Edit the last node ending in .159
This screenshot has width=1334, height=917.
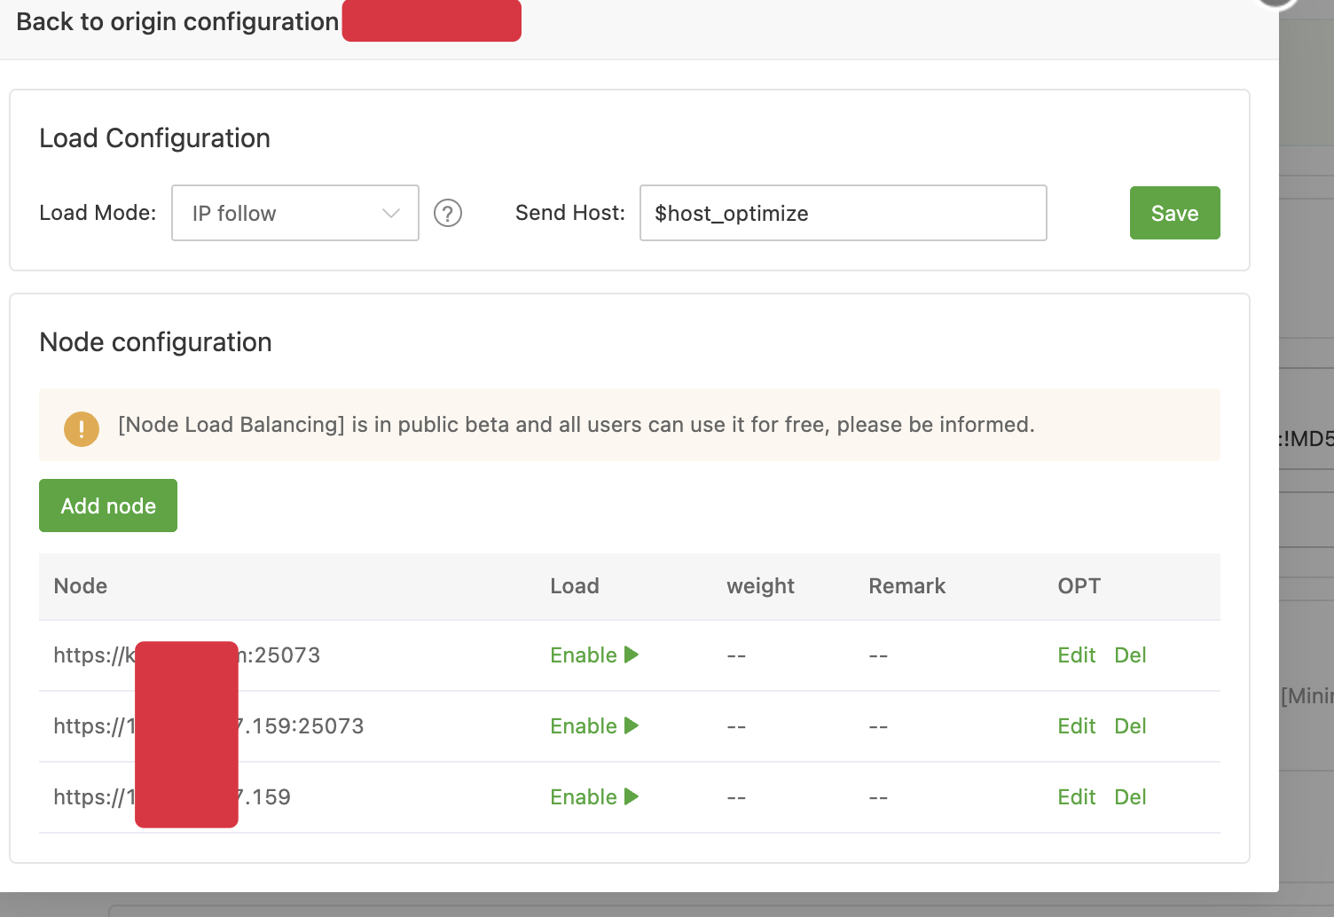pos(1076,797)
